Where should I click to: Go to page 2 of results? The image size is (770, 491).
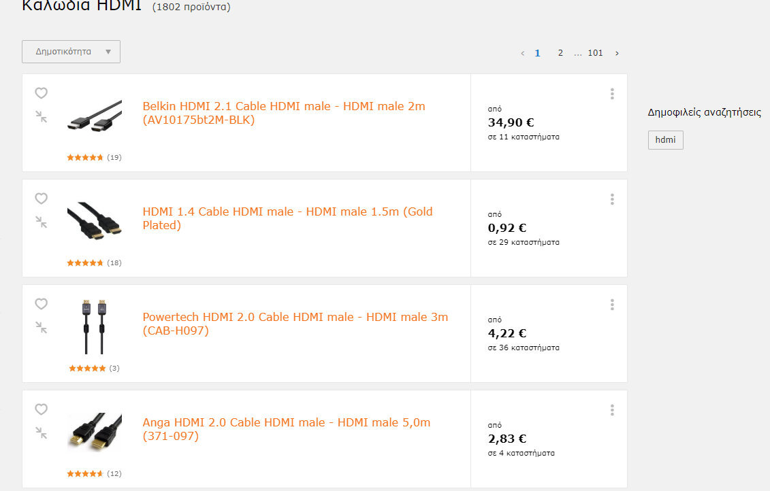click(x=560, y=53)
